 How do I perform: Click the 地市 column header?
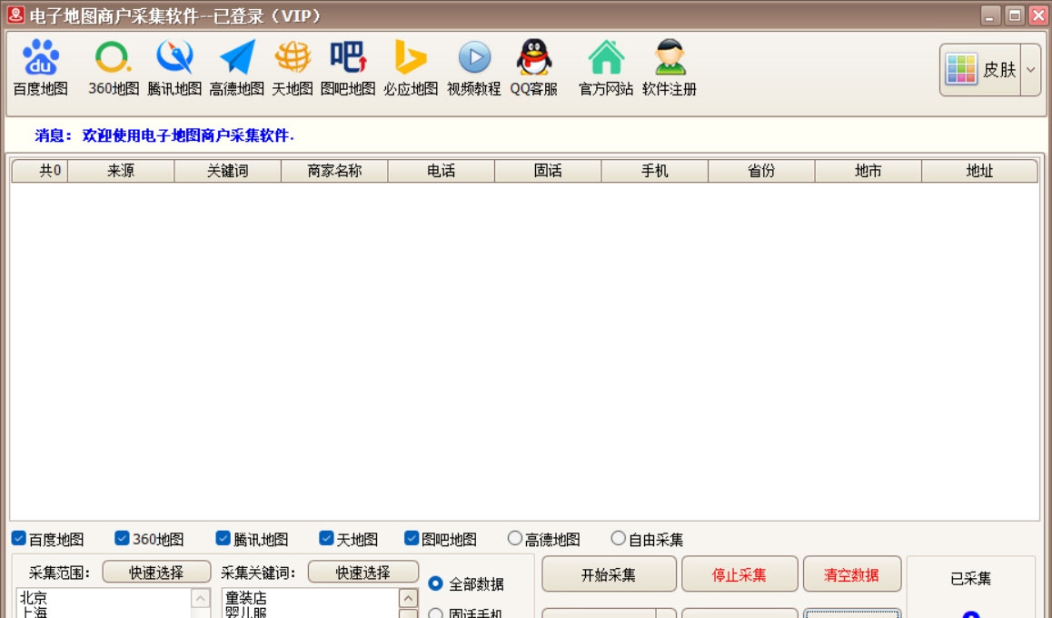click(x=868, y=171)
